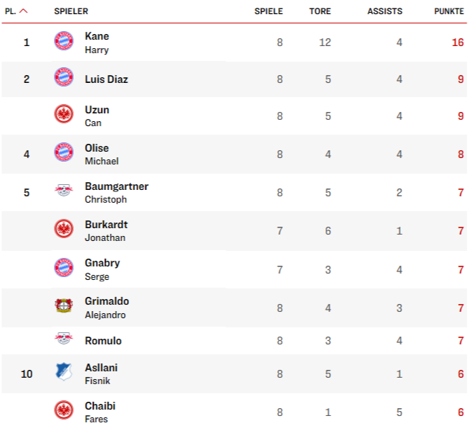Click Eintracht Frankfurt logo beside Uzun
This screenshot has width=473, height=428.
pyautogui.click(x=64, y=114)
